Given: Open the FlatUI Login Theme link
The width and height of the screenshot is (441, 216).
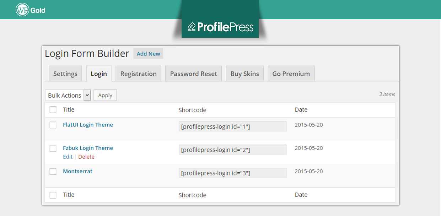Looking at the screenshot, I should [88, 125].
